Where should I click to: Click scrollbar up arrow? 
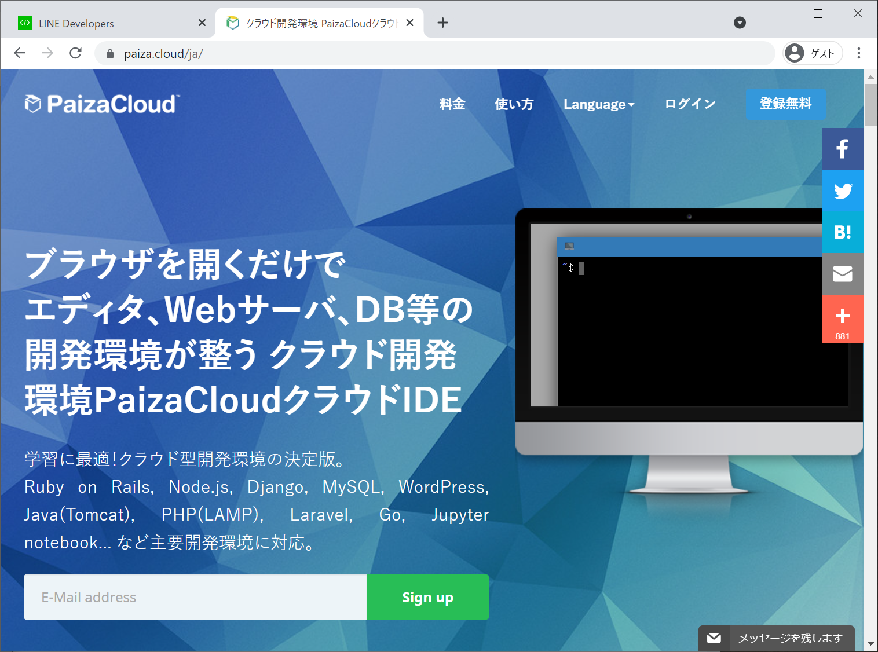870,76
